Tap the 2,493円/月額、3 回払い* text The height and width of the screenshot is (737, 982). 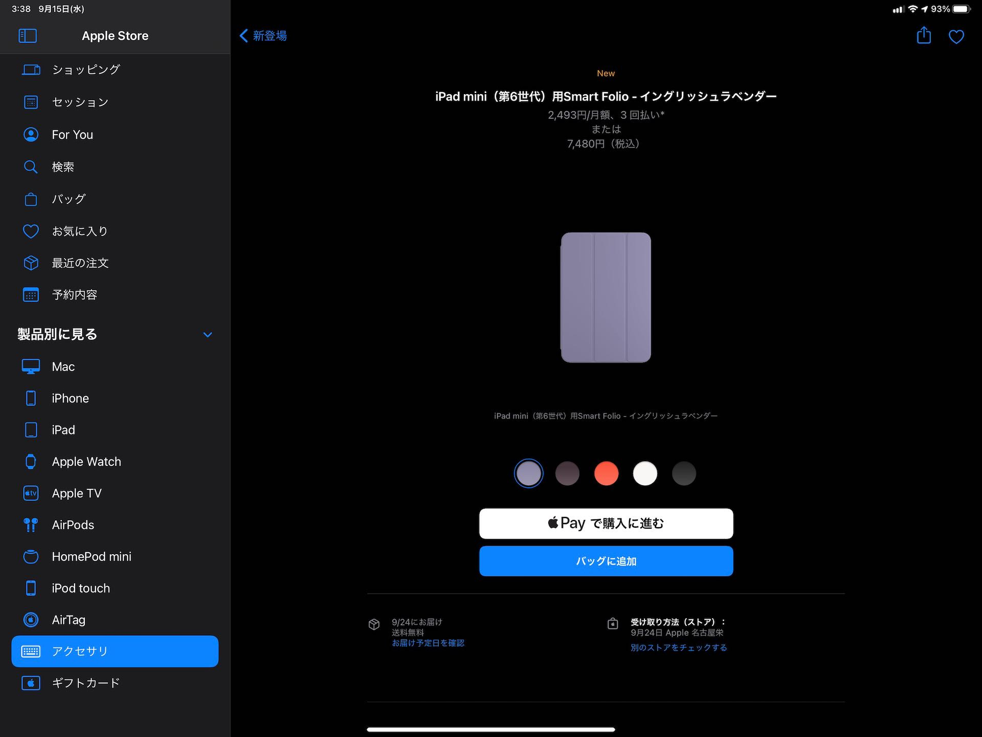[x=606, y=115]
